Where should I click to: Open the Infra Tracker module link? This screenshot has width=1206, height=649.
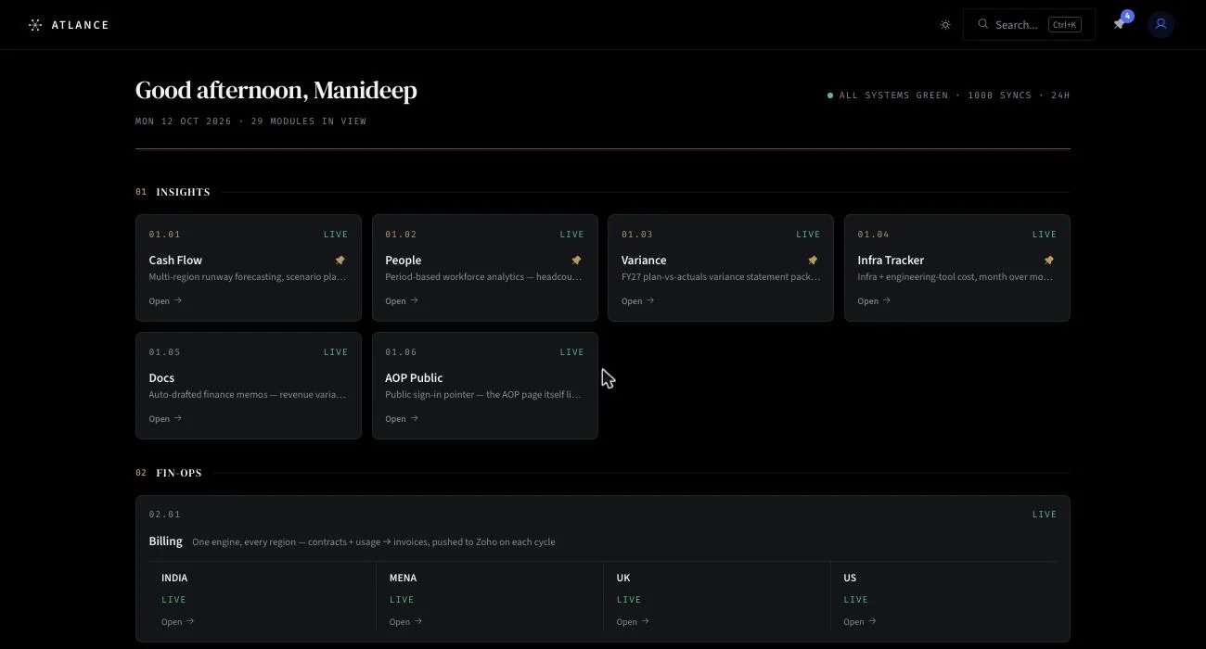874,300
